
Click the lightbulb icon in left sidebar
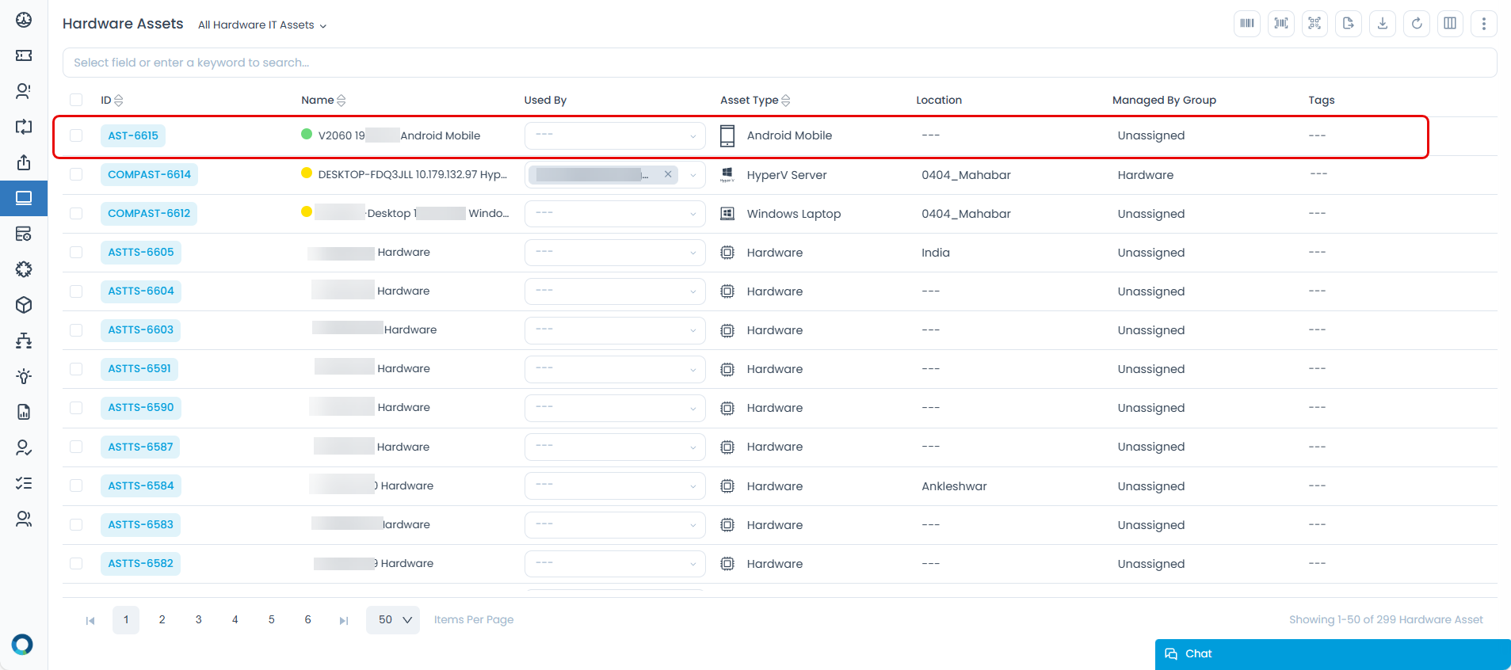24,376
